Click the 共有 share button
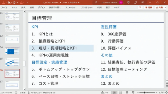This screenshot has width=168, height=94. [x=160, y=8]
